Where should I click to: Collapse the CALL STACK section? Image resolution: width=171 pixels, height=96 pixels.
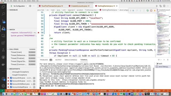coord(22,49)
